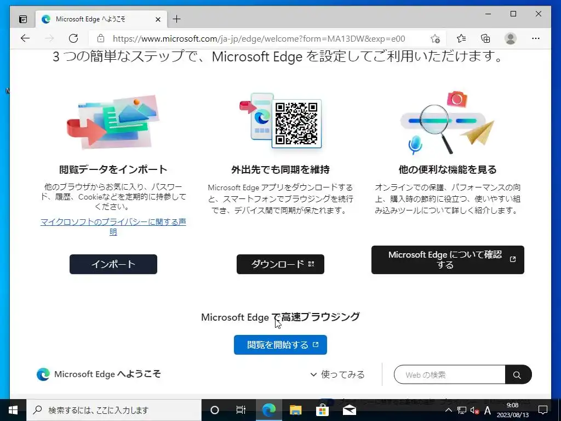561x421 pixels.
Task: Show hidden system tray icons chevron
Action: click(x=448, y=410)
